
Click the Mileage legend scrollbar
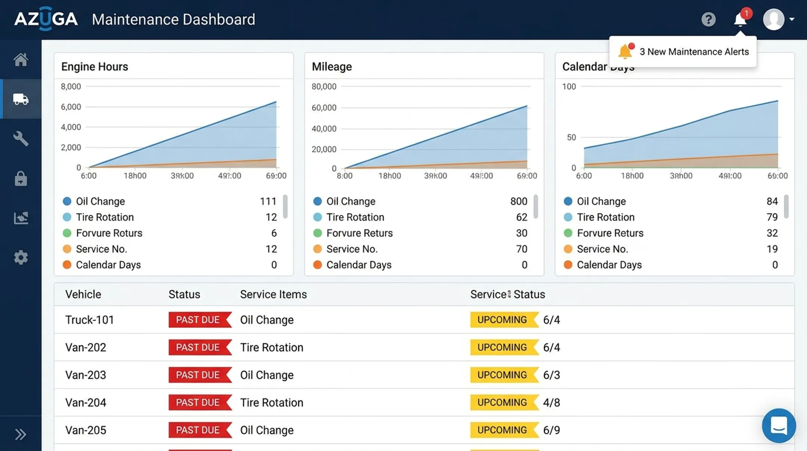click(536, 206)
